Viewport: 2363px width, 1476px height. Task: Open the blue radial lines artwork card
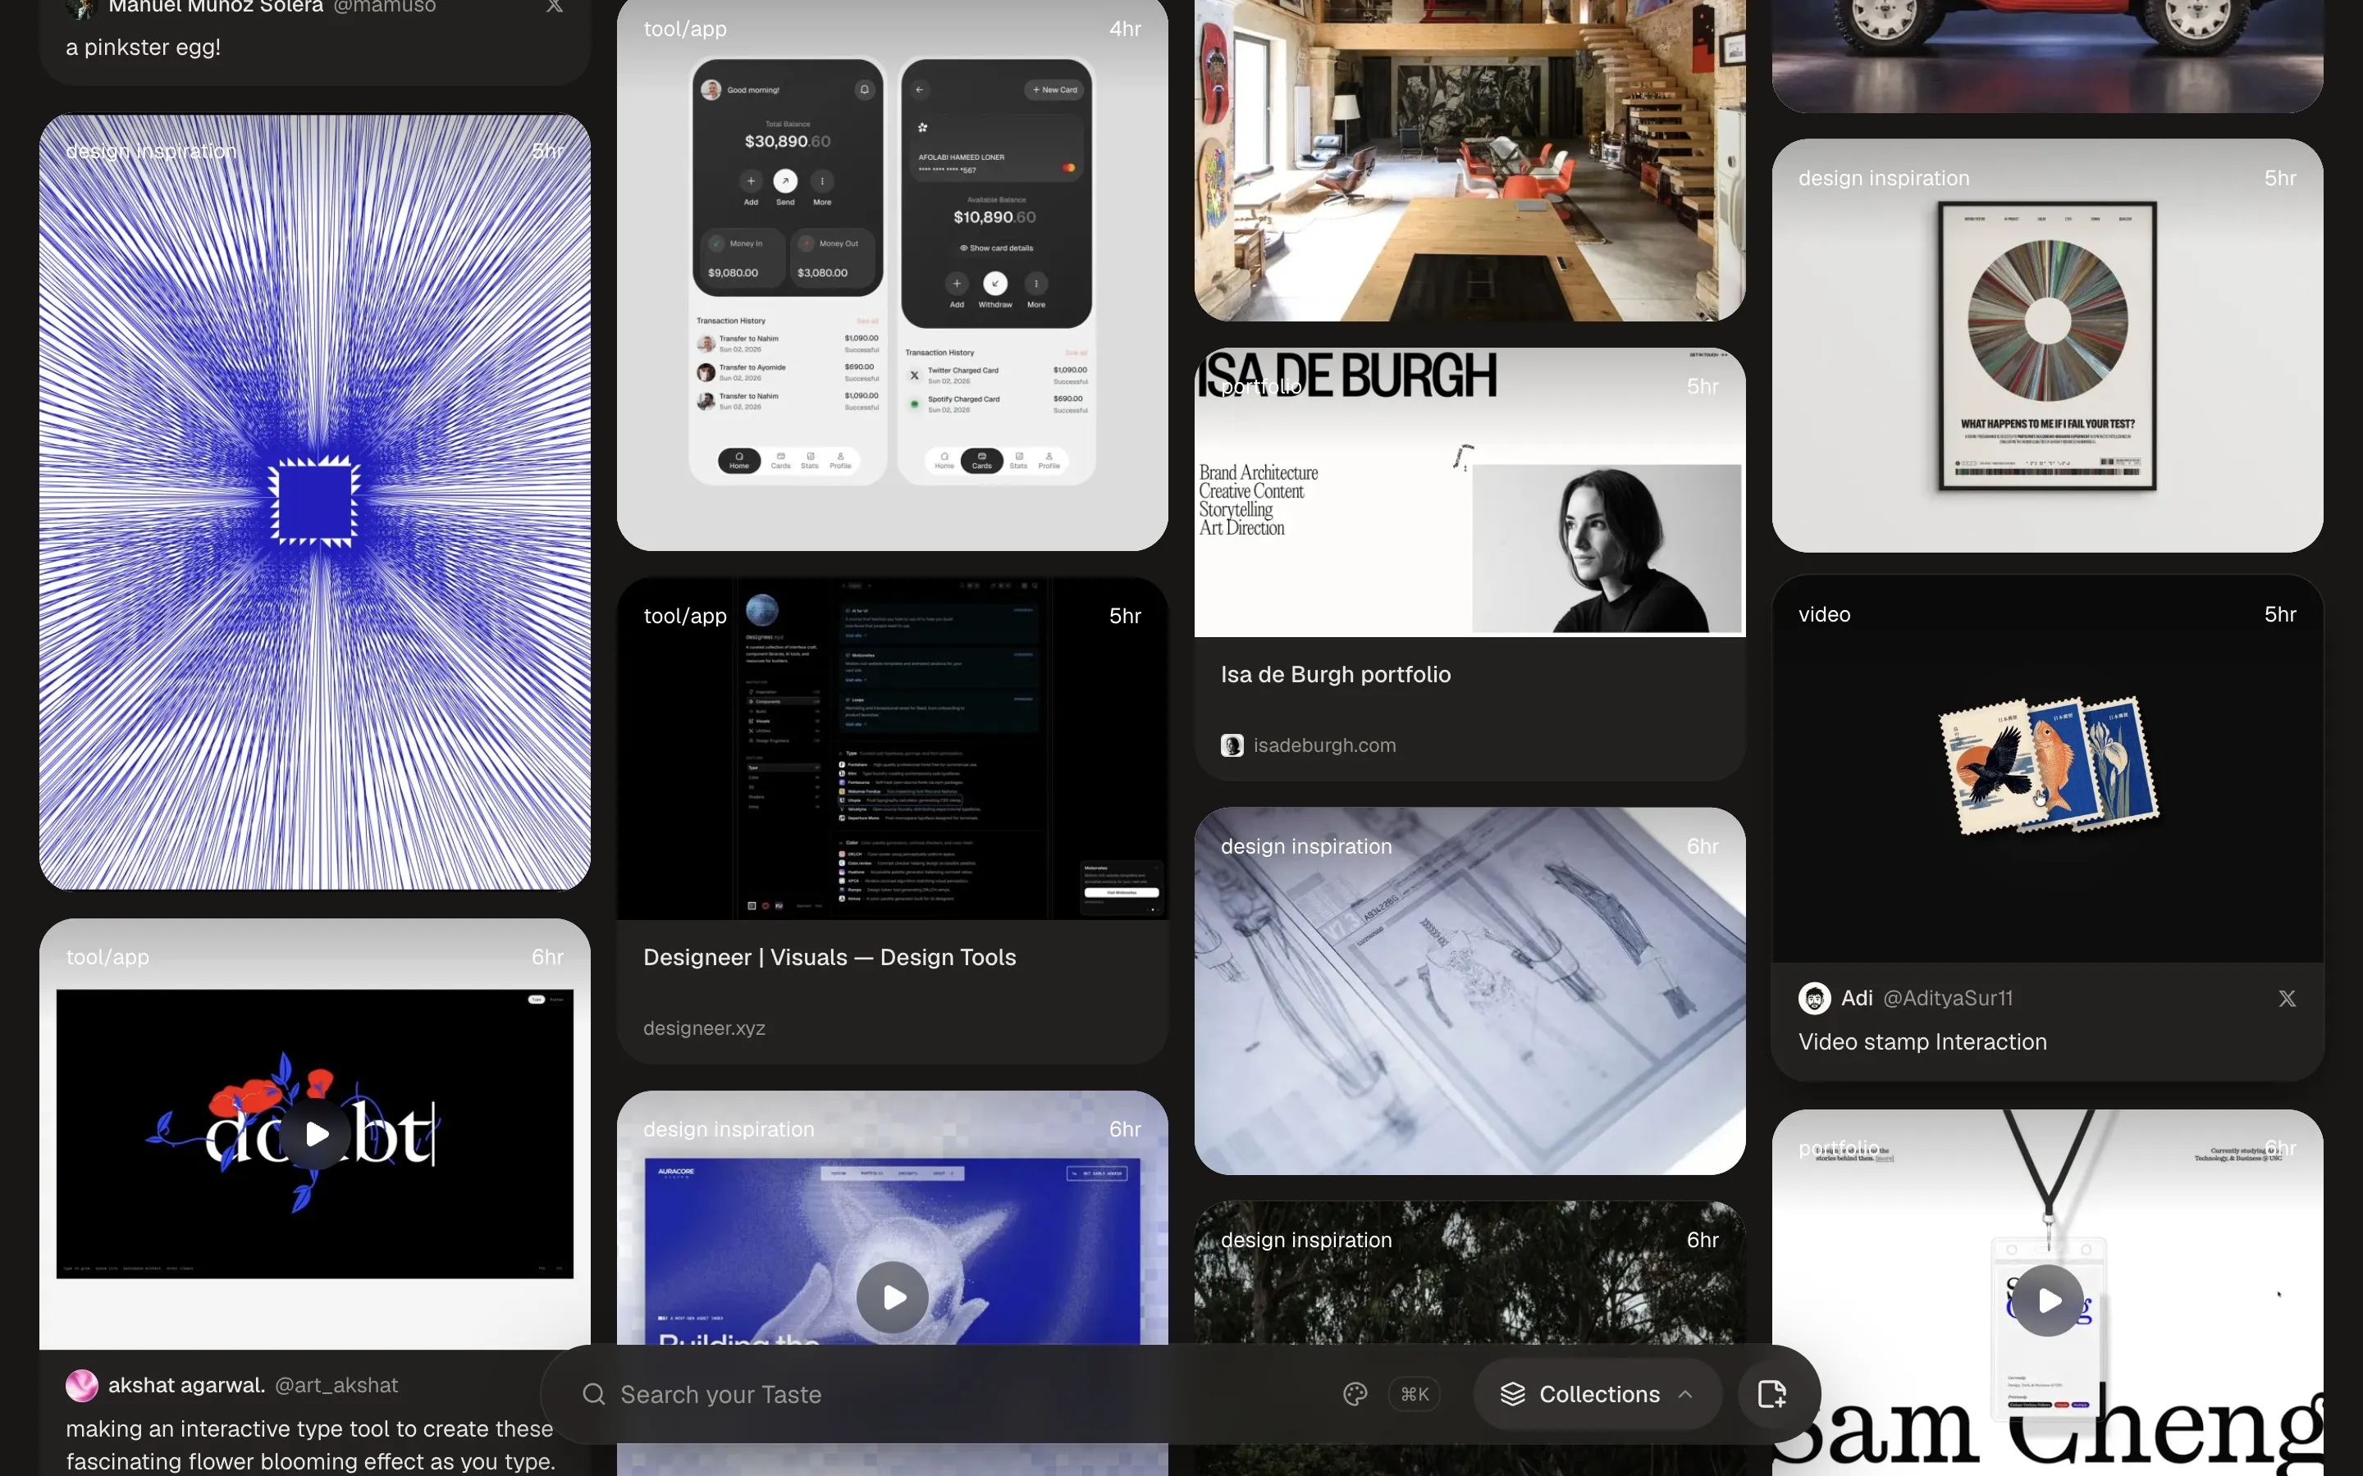(x=314, y=502)
